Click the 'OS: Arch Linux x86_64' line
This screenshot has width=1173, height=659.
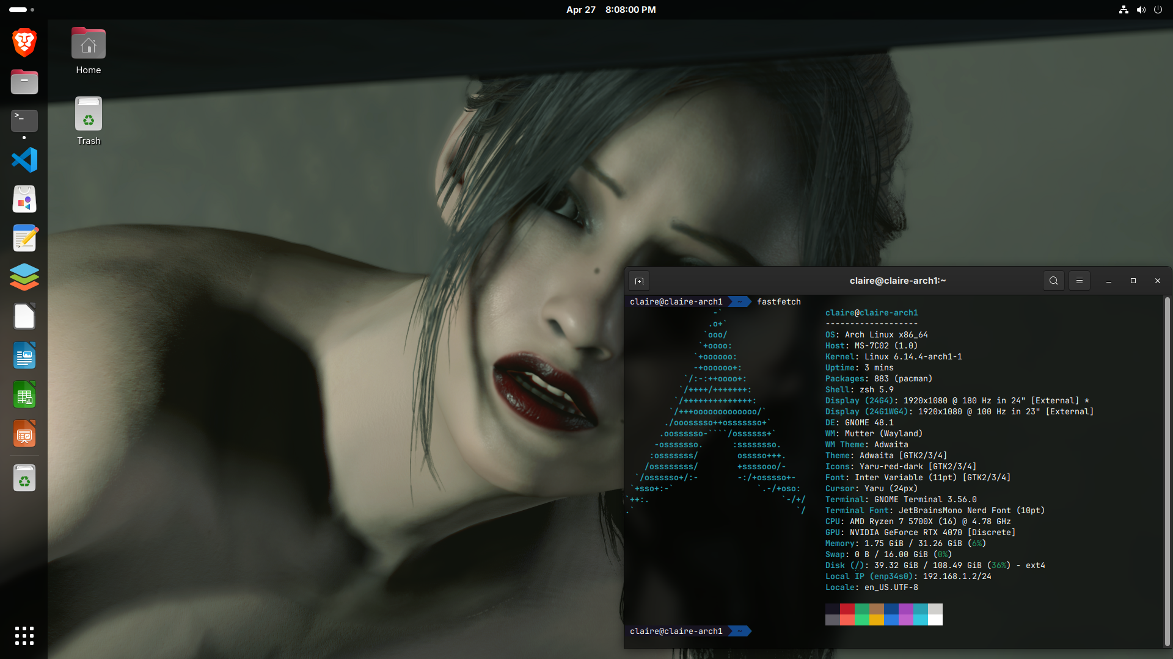pos(877,335)
